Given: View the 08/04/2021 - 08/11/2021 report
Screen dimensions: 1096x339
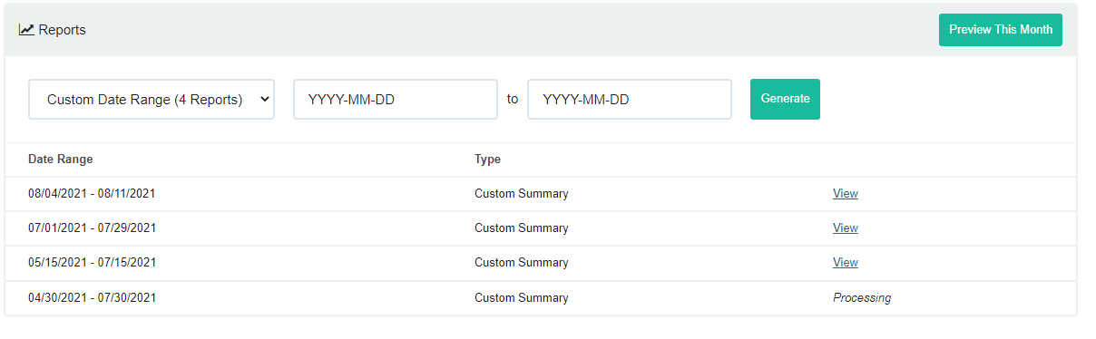Looking at the screenshot, I should click(x=846, y=194).
